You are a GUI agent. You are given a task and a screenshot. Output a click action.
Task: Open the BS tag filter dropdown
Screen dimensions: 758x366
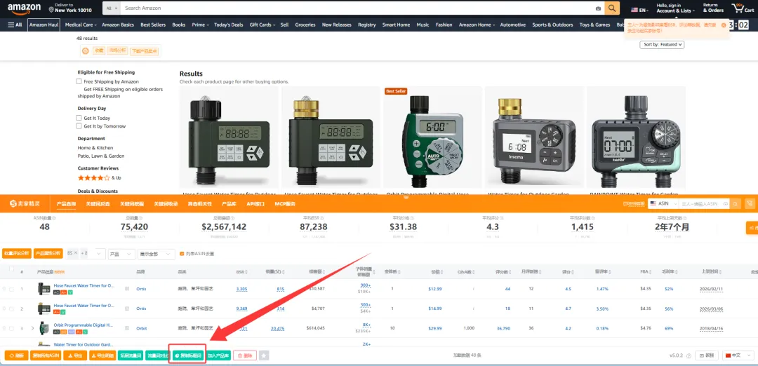click(x=86, y=254)
